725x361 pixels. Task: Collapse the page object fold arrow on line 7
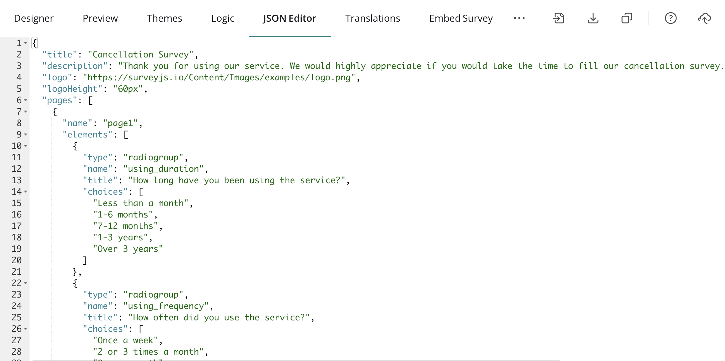26,112
